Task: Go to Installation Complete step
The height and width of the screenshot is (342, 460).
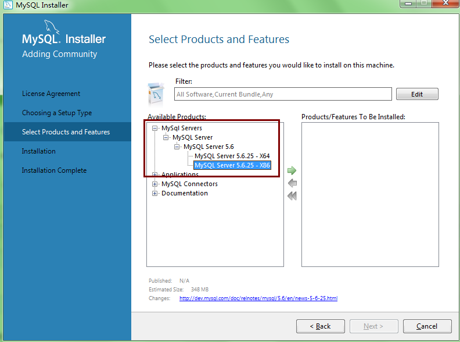Action: tap(54, 170)
